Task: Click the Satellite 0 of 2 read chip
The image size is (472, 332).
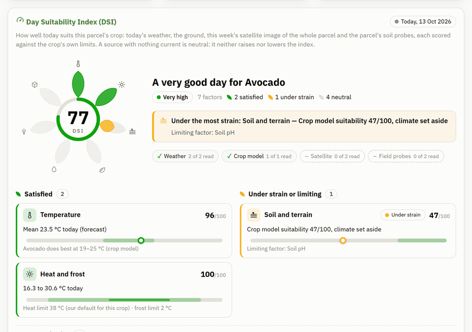Action: pos(332,157)
